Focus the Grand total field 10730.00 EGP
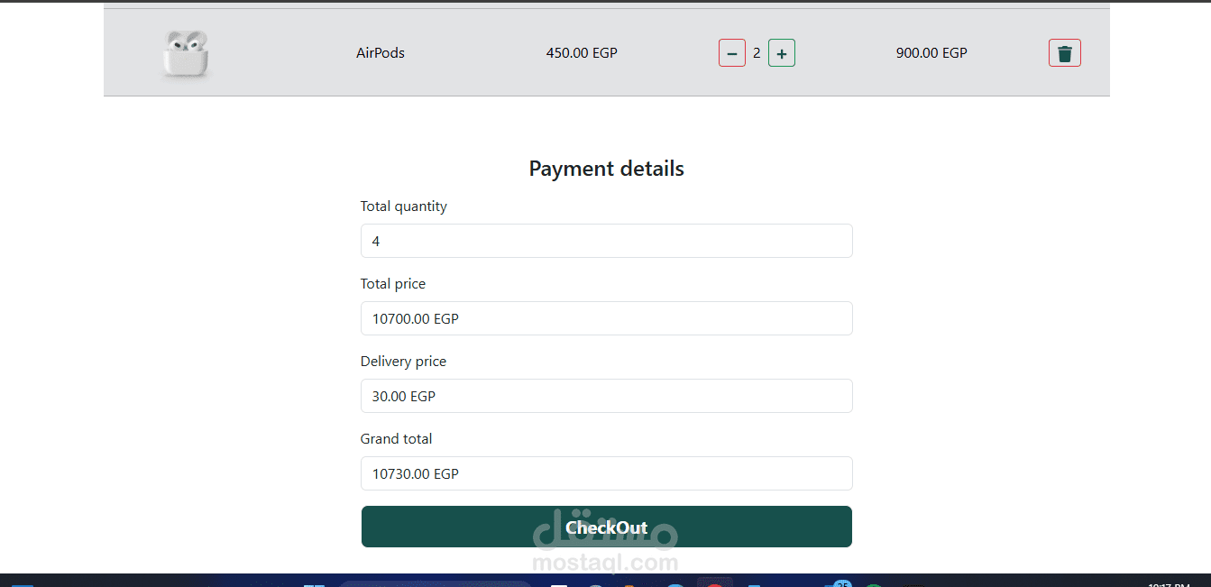Viewport: 1211px width, 587px height. tap(607, 473)
